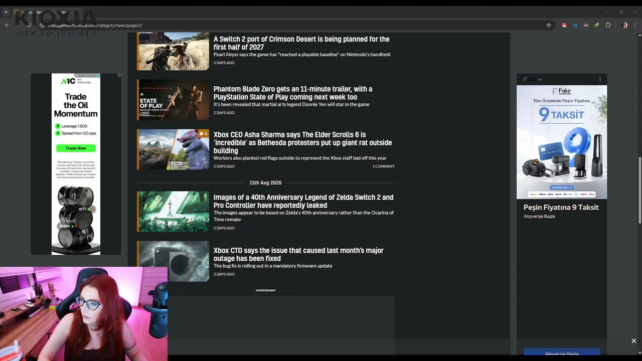
Task: Click 'Workers also planted red flags' subtitle
Action: coord(300,158)
